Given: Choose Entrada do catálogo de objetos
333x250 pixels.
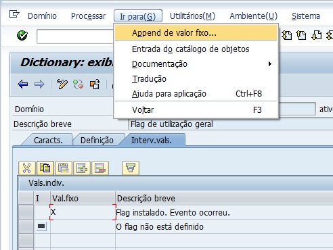Looking at the screenshot, I should click(x=196, y=49).
